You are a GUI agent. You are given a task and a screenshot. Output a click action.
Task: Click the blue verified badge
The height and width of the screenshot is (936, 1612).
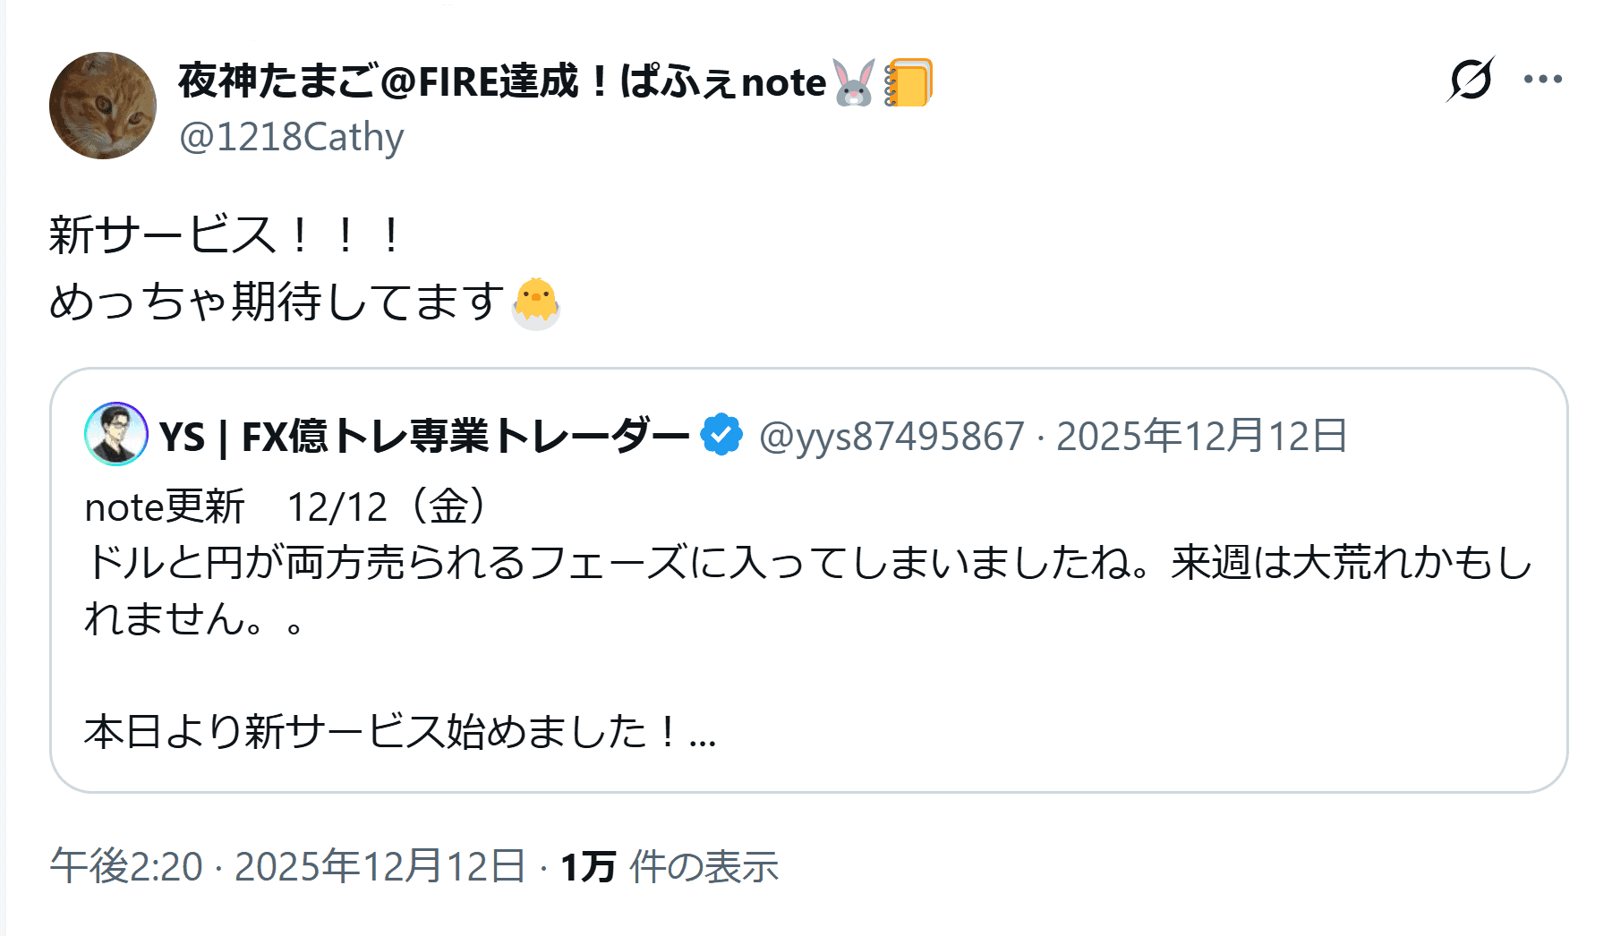tap(721, 435)
